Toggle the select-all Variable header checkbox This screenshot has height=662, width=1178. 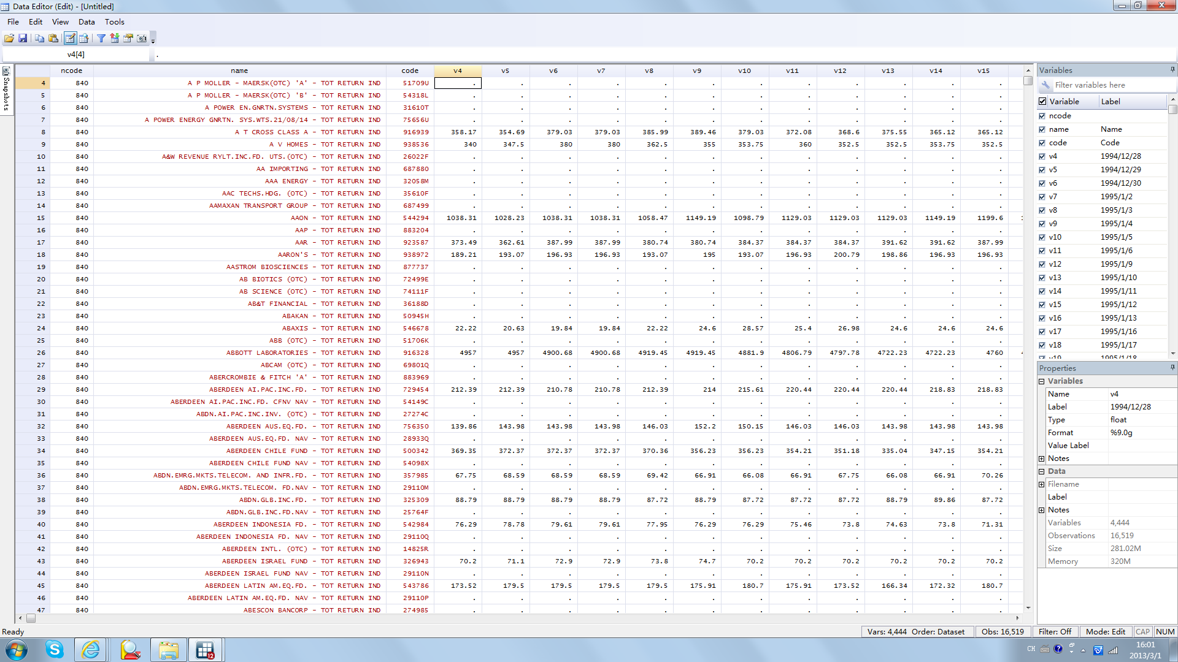pos(1042,102)
